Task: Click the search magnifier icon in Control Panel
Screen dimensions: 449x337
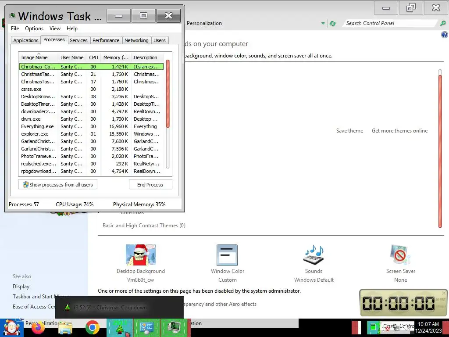Action: click(443, 23)
